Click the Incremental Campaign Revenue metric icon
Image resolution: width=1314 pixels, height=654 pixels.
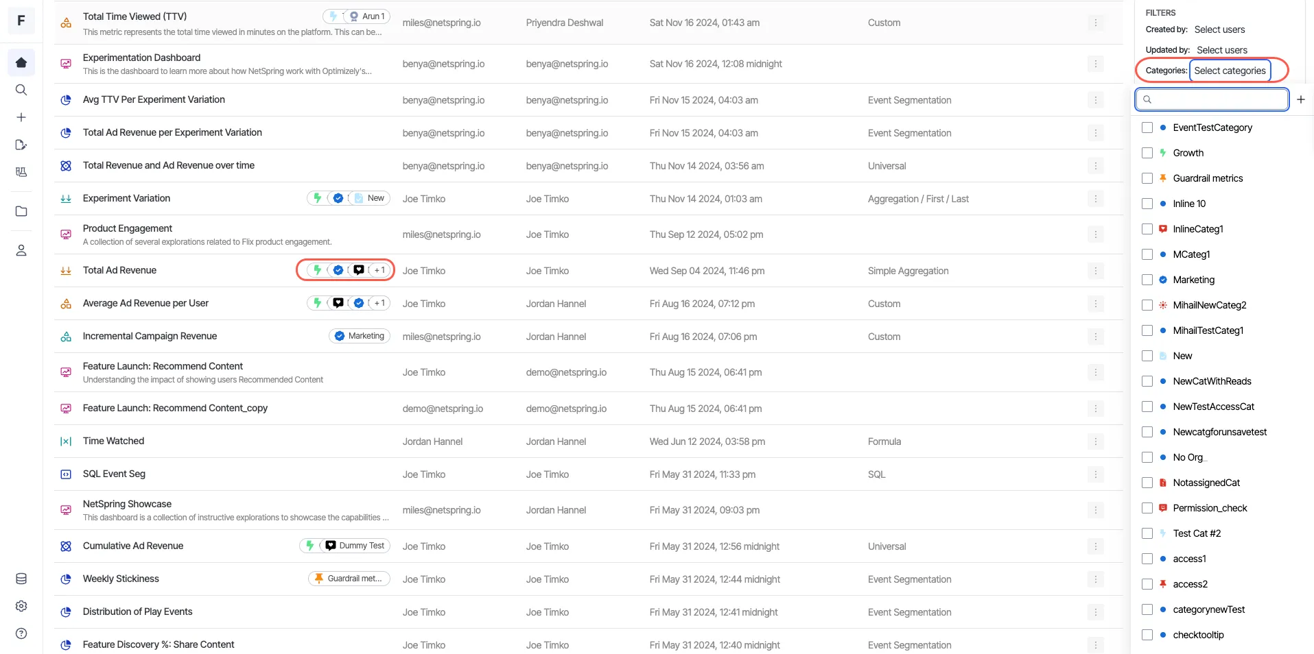pos(66,337)
